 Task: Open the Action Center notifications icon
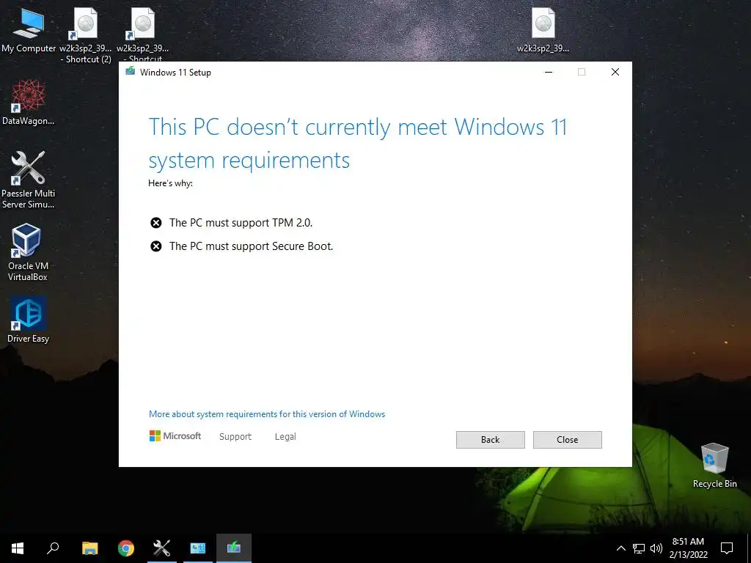pos(727,548)
